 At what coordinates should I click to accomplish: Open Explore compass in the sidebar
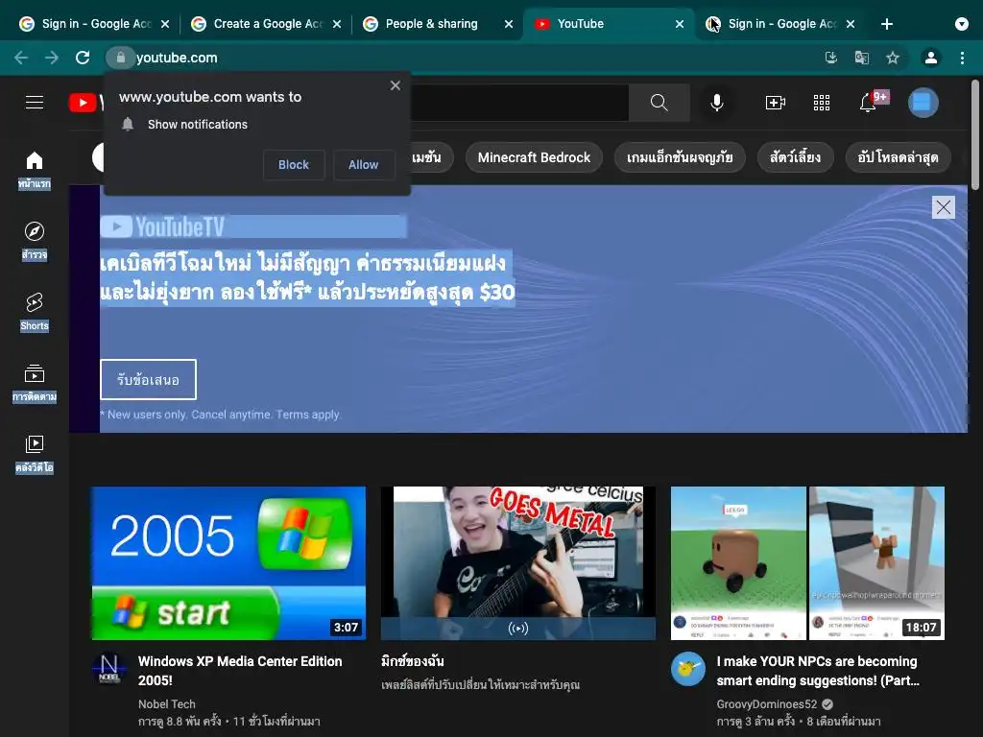35,241
